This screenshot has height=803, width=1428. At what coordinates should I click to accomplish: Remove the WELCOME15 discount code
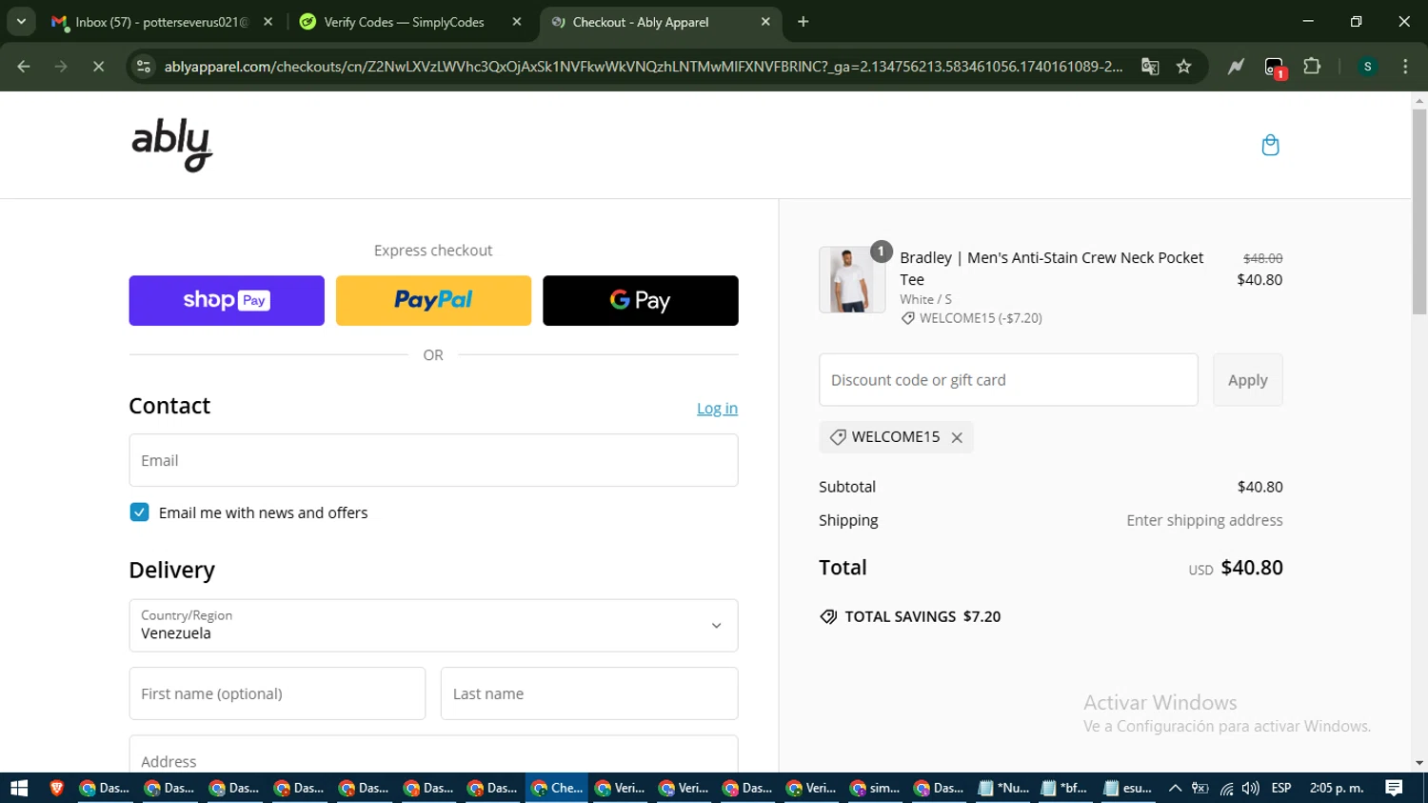(x=957, y=437)
